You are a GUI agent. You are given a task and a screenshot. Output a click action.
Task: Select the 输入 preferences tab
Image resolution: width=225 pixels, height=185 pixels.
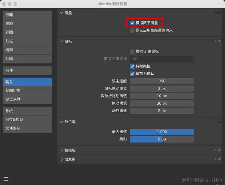(27, 82)
